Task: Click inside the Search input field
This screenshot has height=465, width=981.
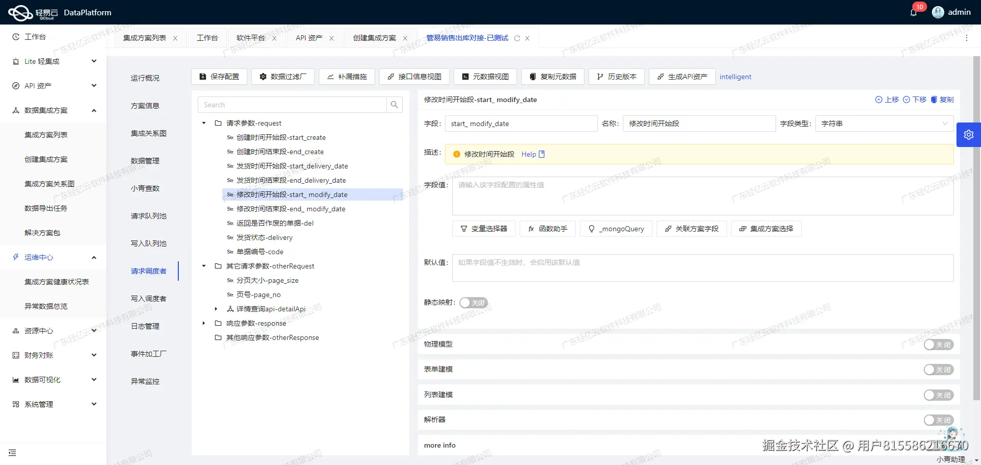Action: [x=292, y=105]
